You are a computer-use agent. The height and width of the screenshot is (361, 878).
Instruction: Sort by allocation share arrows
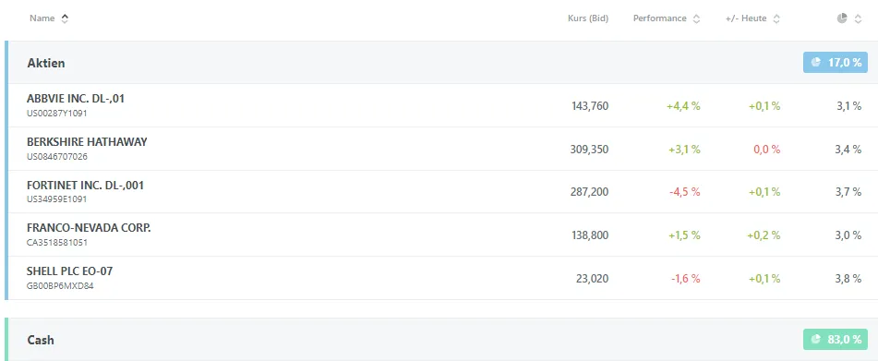pos(858,18)
